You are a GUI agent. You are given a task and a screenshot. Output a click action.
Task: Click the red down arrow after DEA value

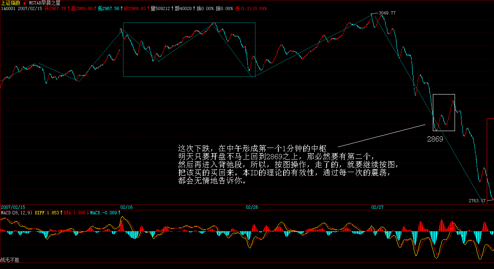tap(88, 212)
